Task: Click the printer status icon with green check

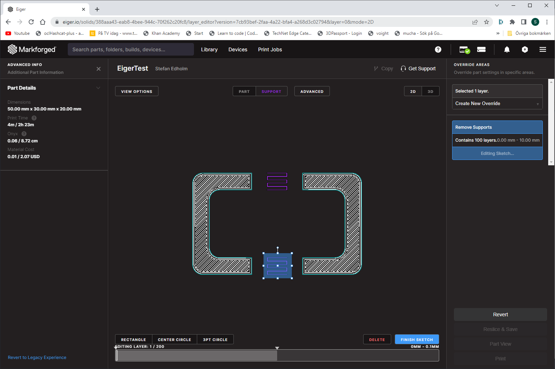Action: (x=464, y=49)
